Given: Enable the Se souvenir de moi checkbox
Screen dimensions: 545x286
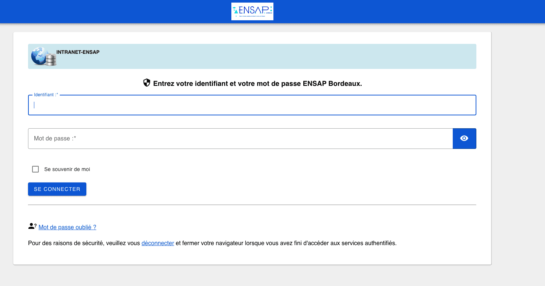Looking at the screenshot, I should click(35, 169).
